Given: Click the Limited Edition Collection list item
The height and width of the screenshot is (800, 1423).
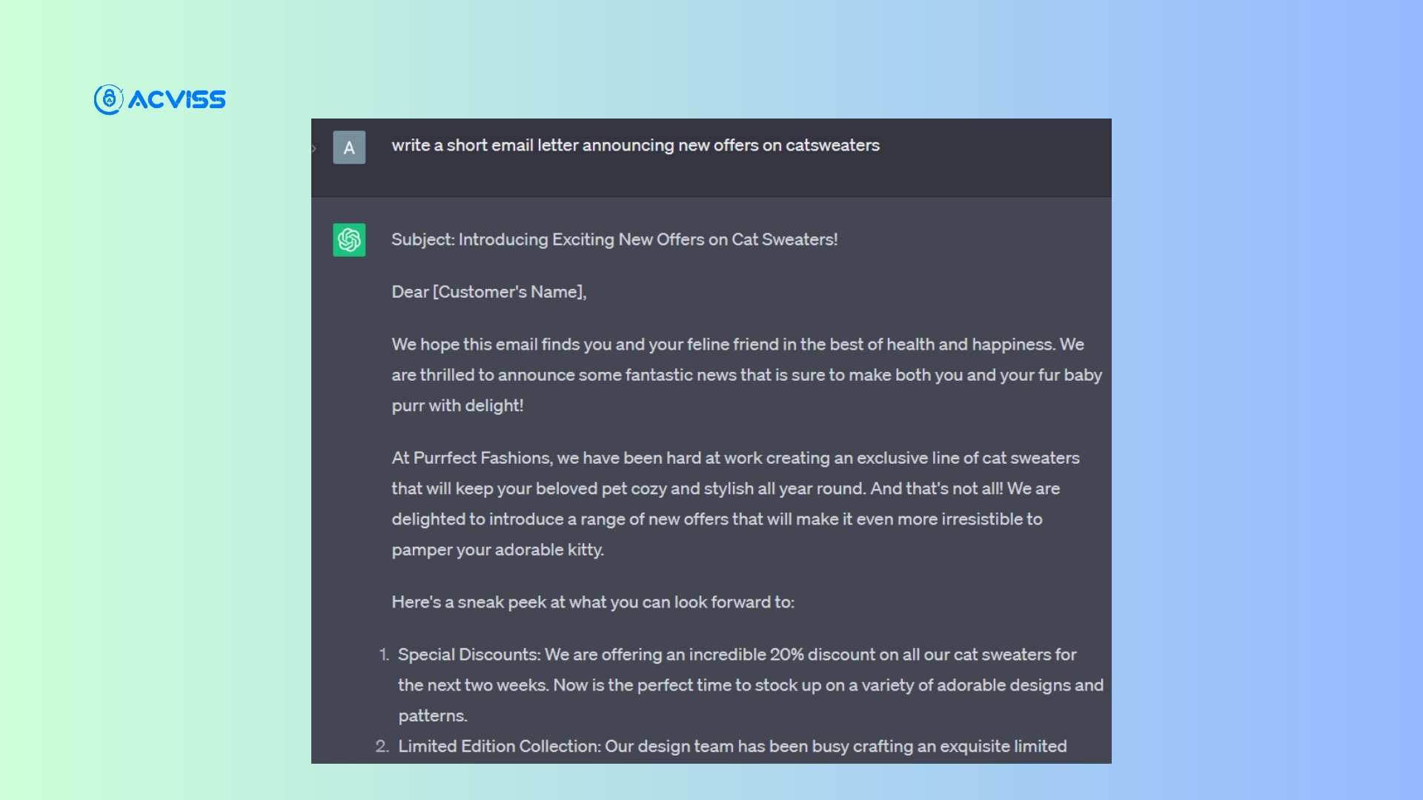Looking at the screenshot, I should 732,746.
